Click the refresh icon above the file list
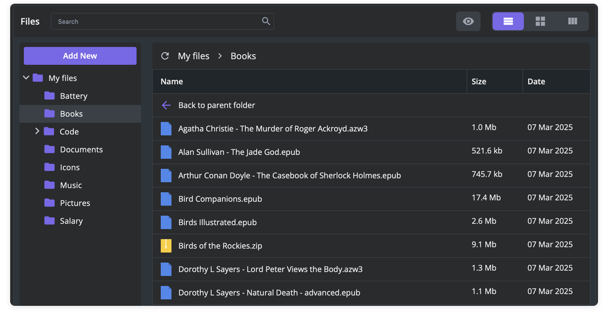The height and width of the screenshot is (316, 610). (165, 55)
